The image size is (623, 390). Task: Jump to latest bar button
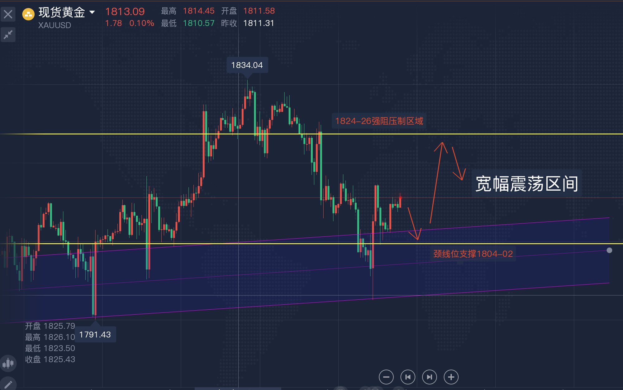(x=429, y=377)
